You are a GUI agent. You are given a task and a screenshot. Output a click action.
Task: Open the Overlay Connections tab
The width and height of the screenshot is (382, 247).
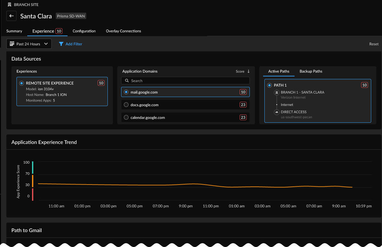[x=123, y=31]
